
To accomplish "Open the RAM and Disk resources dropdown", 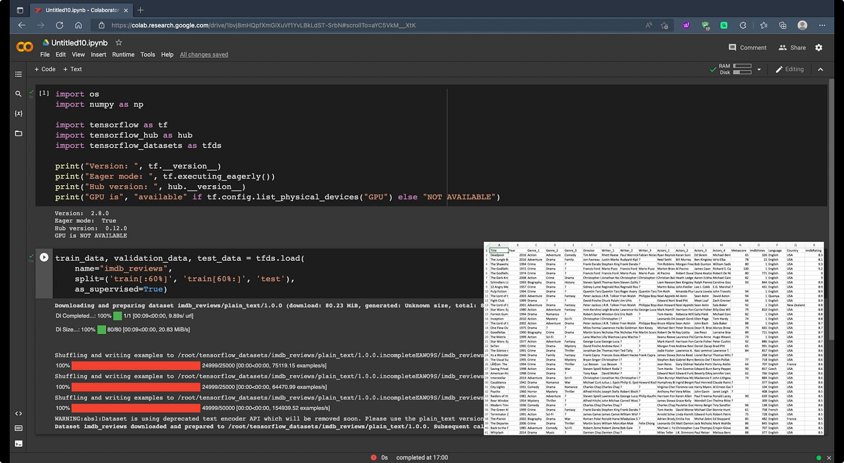I will (758, 69).
